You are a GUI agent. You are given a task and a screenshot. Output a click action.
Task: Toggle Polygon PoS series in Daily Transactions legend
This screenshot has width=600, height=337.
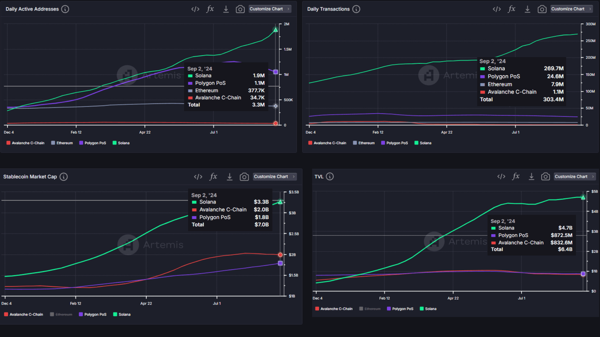394,143
